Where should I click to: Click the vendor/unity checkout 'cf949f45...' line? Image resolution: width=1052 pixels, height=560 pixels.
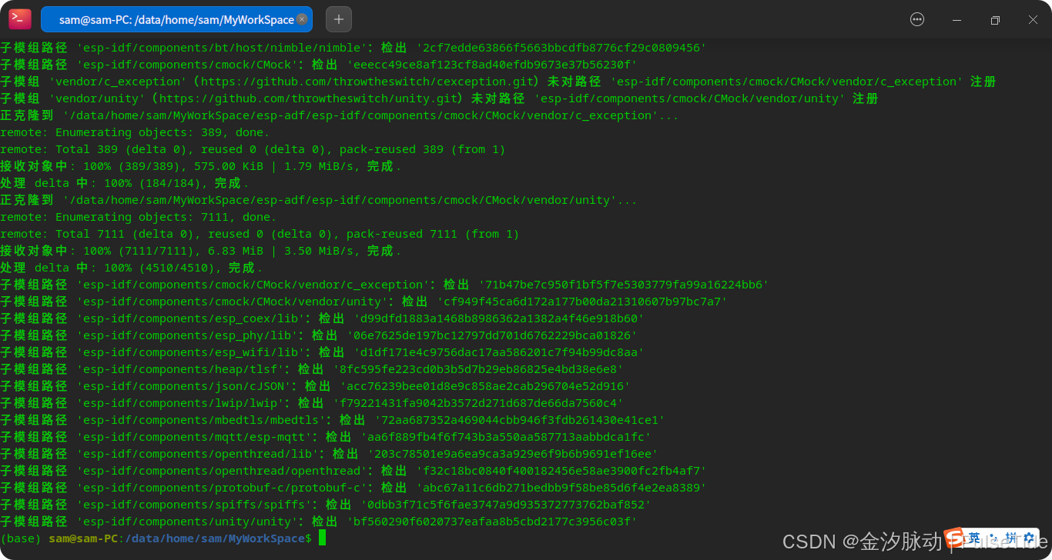point(364,302)
